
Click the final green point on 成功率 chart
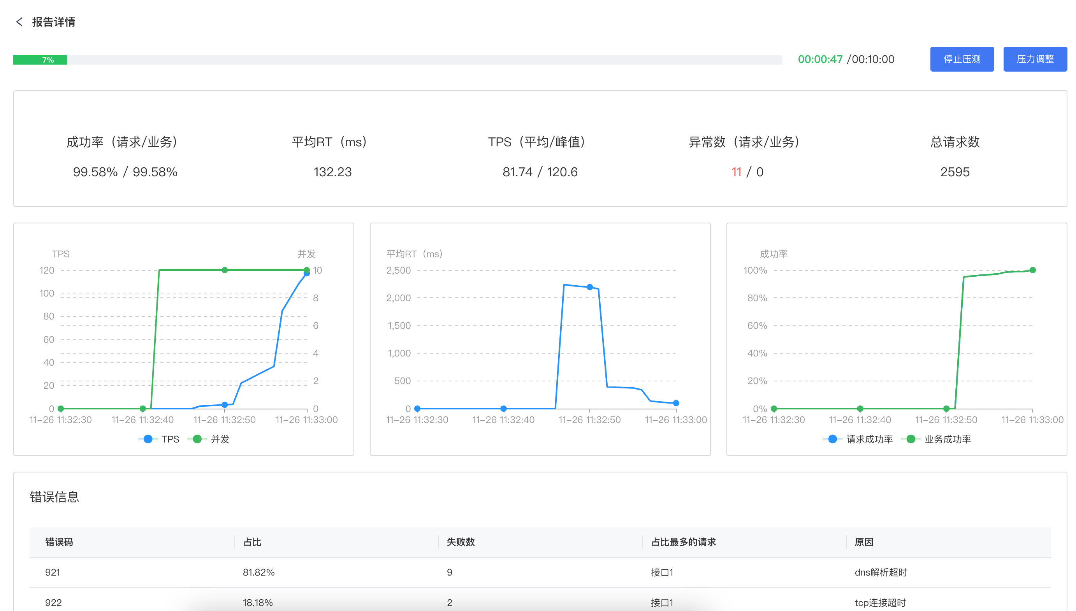[x=1032, y=270]
